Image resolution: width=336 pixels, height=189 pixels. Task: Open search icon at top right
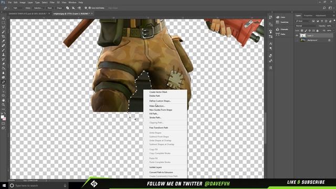click(324, 8)
